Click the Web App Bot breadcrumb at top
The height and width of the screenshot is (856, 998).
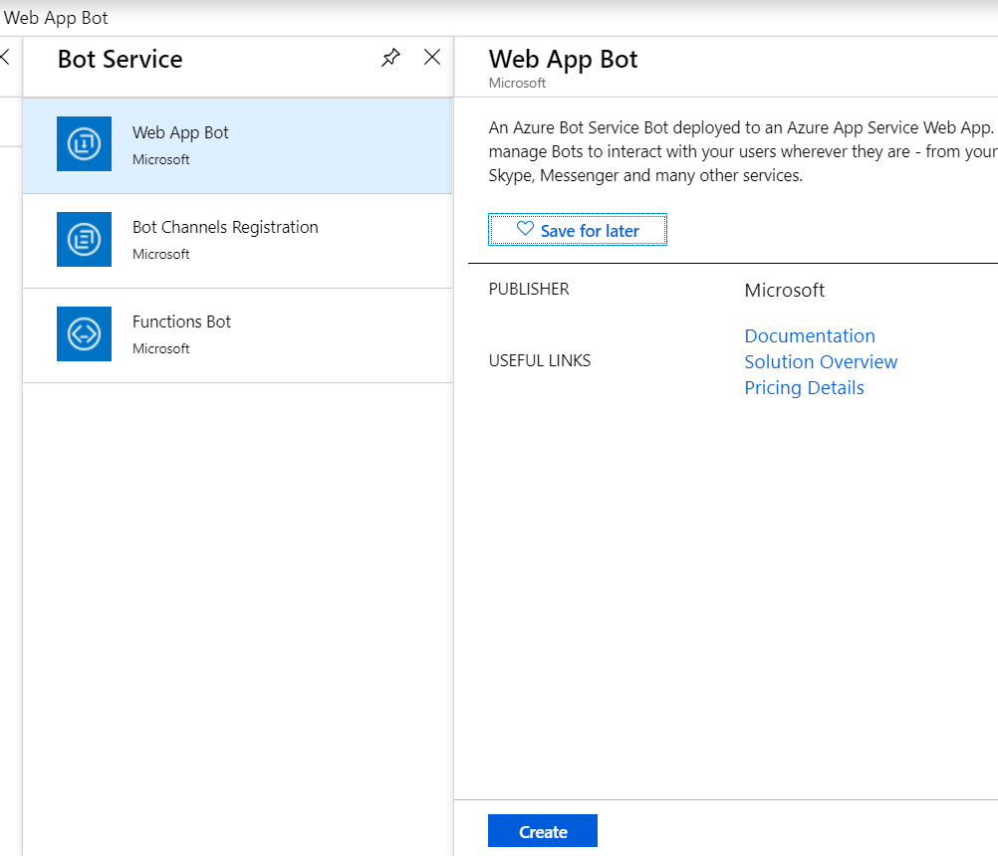click(x=56, y=18)
